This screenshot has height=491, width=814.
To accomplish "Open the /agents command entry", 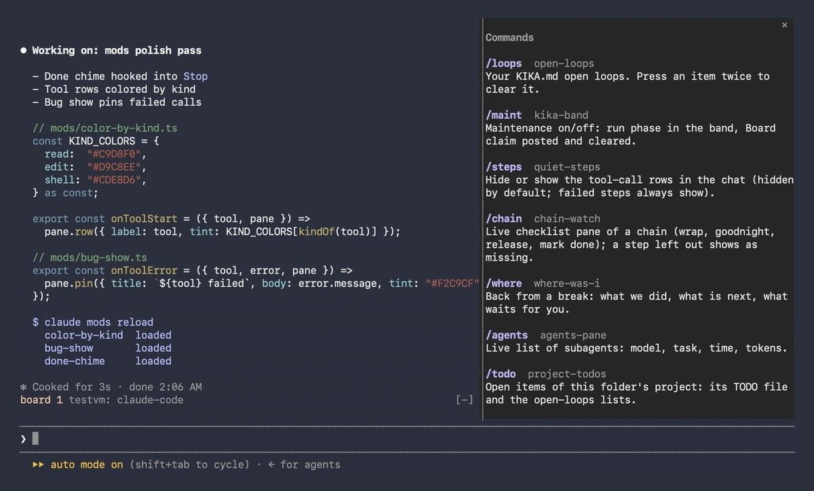I will tap(507, 335).
